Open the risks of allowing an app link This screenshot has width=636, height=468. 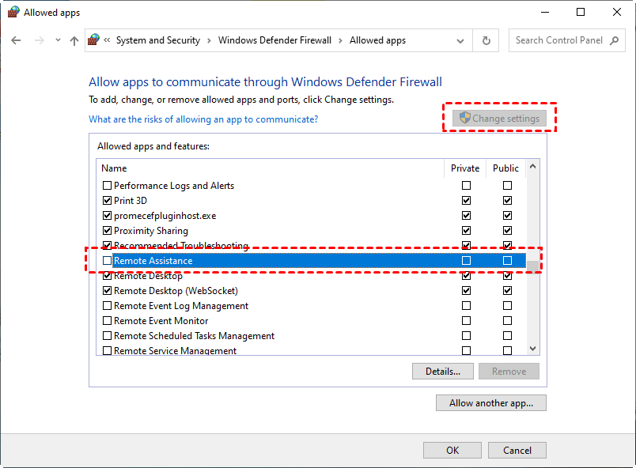(x=203, y=119)
